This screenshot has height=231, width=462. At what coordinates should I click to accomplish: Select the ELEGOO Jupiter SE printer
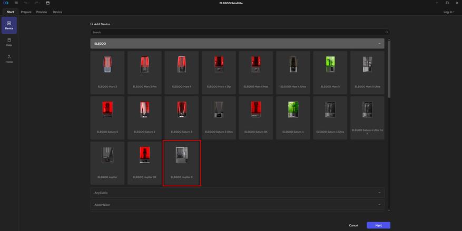(x=144, y=163)
